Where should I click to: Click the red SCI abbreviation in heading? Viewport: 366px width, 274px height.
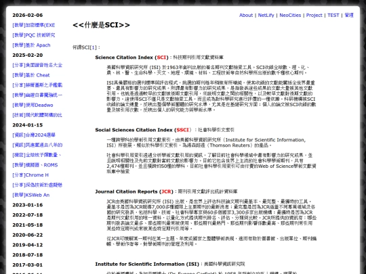(x=161, y=58)
